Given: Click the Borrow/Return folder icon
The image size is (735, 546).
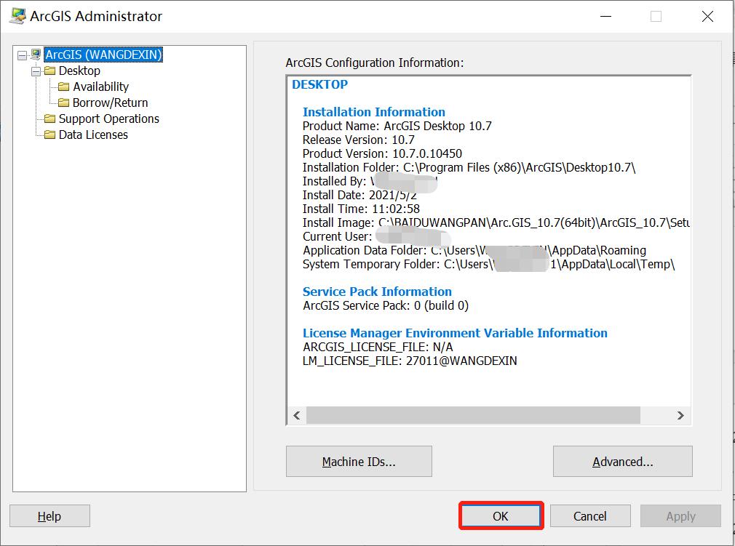Looking at the screenshot, I should pyautogui.click(x=64, y=103).
